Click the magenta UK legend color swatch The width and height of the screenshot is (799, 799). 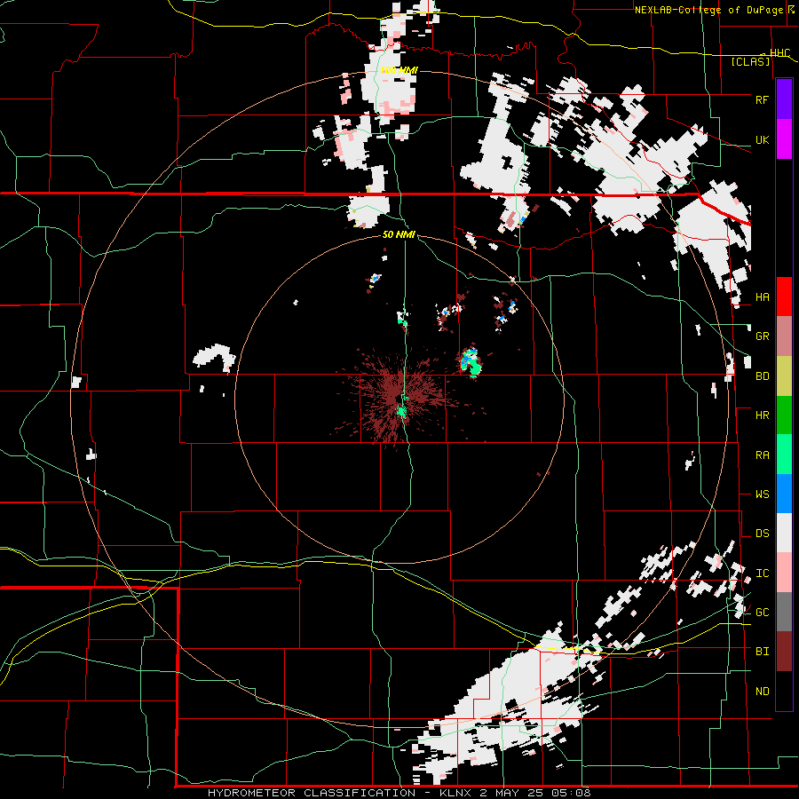[784, 139]
